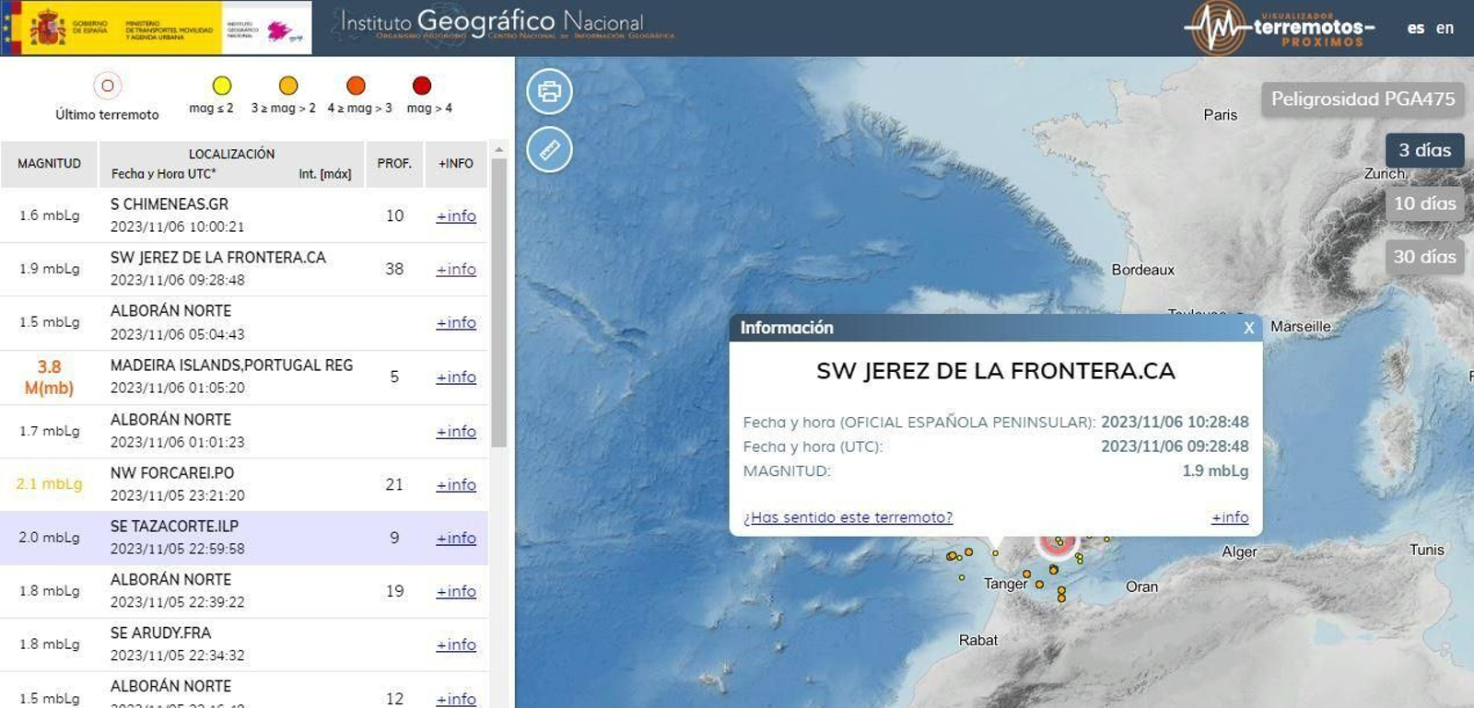1474x708 pixels.
Task: Open +info for SW JEREZ DE LA FRONTERA.CA row
Action: click(456, 270)
